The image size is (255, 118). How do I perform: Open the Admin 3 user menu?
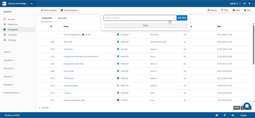pos(235,4)
